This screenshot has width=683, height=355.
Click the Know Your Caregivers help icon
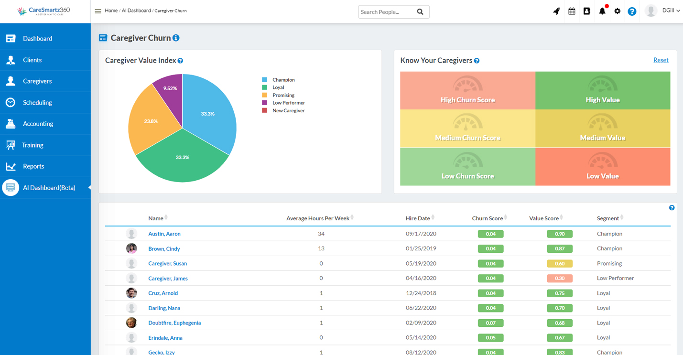477,61
